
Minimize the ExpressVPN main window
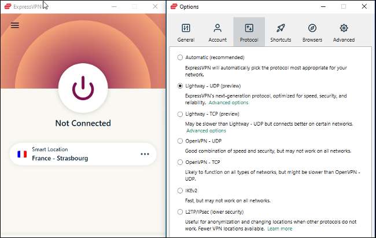pos(114,6)
